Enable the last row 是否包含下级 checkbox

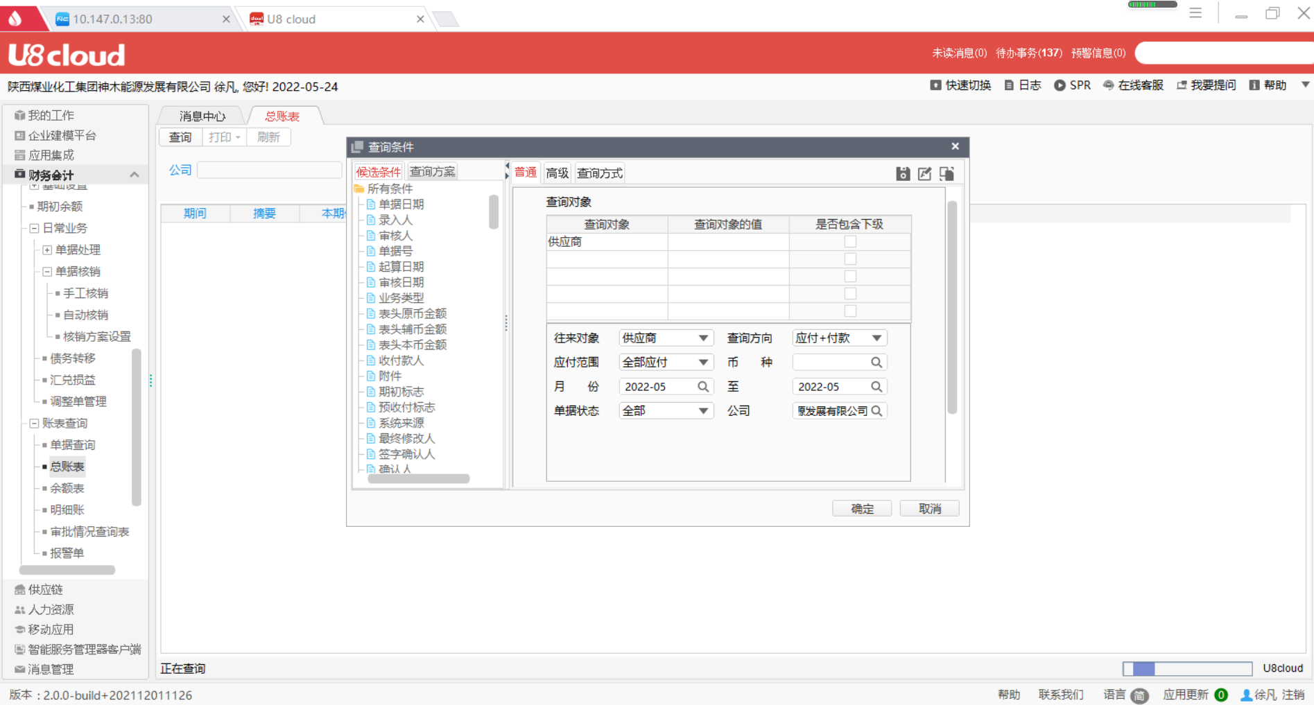[x=850, y=311]
